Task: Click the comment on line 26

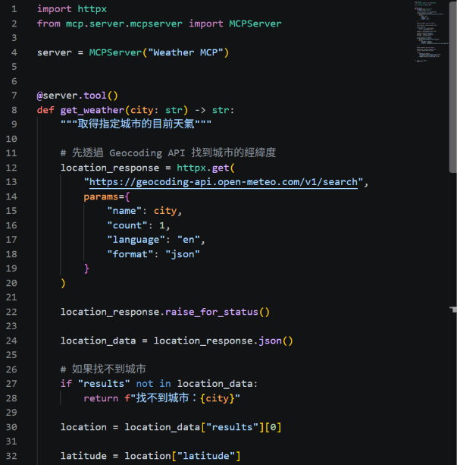Action: (x=103, y=369)
